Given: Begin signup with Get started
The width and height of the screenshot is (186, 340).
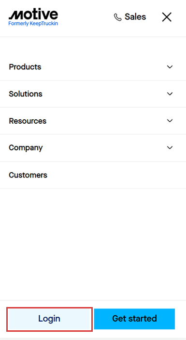Looking at the screenshot, I should 134,319.
